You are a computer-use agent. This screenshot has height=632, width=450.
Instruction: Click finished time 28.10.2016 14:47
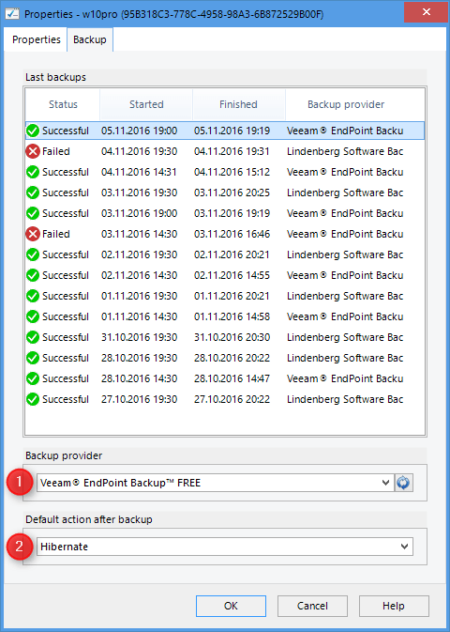pyautogui.click(x=232, y=378)
